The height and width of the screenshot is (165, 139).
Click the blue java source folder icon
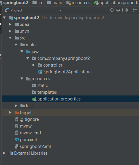pos(28,52)
